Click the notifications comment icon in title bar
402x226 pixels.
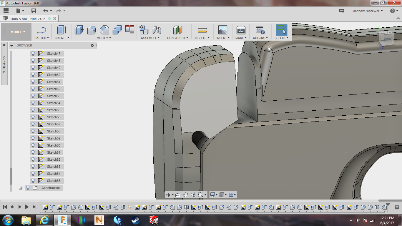[342, 11]
